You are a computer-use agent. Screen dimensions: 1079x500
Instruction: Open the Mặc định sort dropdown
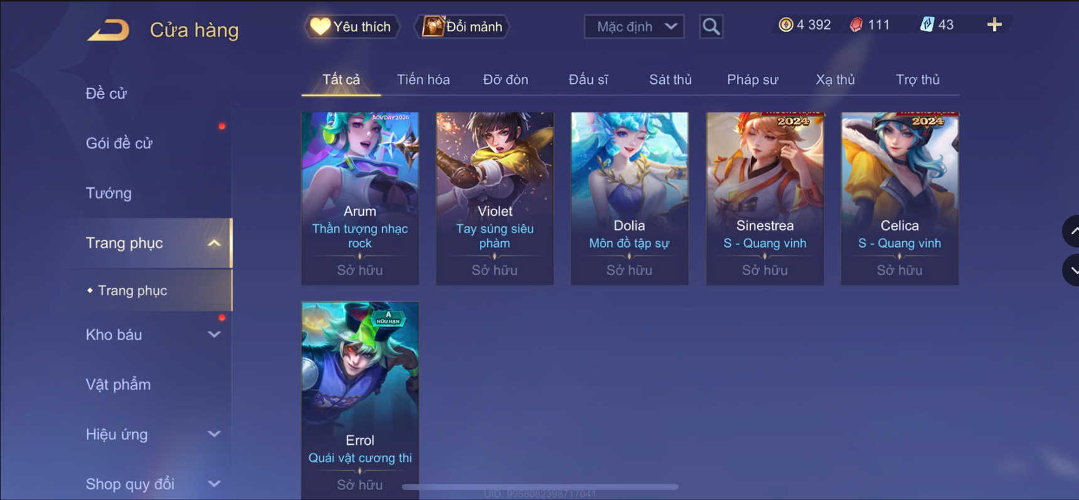coord(634,26)
